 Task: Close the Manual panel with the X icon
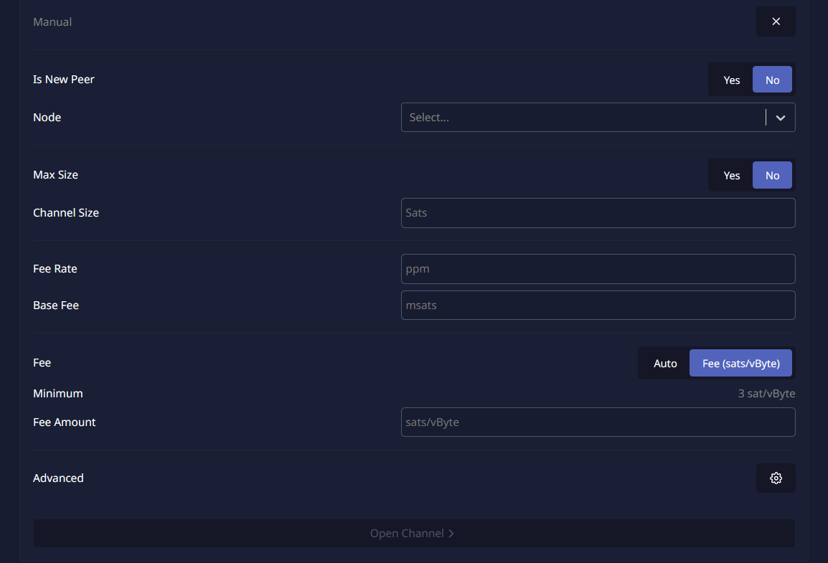pos(776,22)
